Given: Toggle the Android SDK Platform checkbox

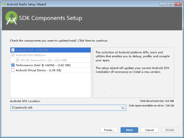Looking at the screenshot, I should [x=13, y=55].
